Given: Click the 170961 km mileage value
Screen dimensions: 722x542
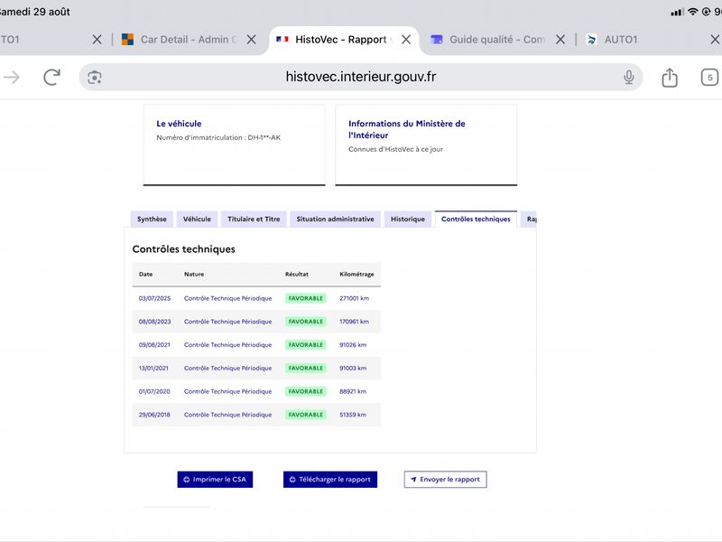Looking at the screenshot, I should point(354,322).
